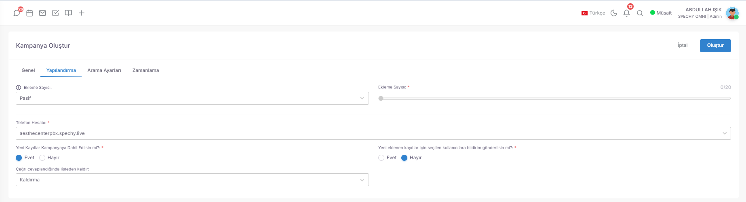Open the mail envelope icon
Screen dimensions: 746x202
click(x=42, y=13)
